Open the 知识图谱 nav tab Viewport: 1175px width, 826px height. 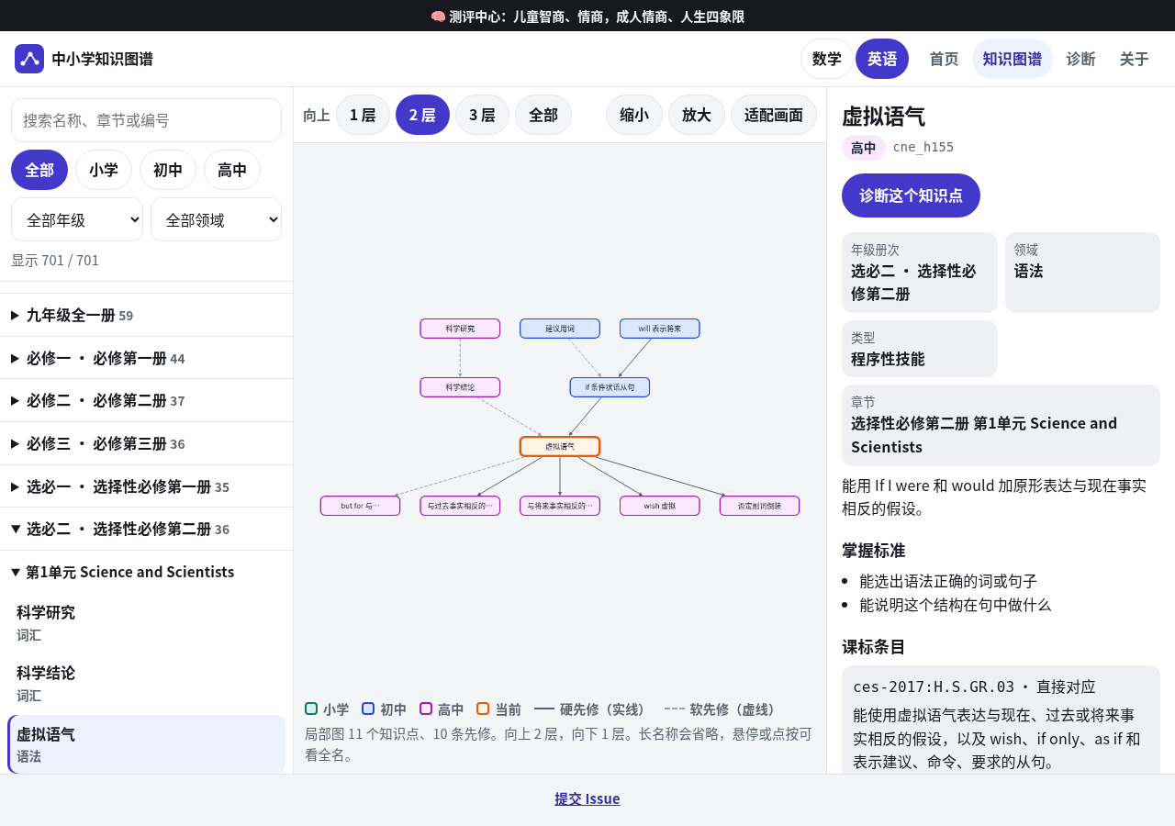tap(1013, 59)
